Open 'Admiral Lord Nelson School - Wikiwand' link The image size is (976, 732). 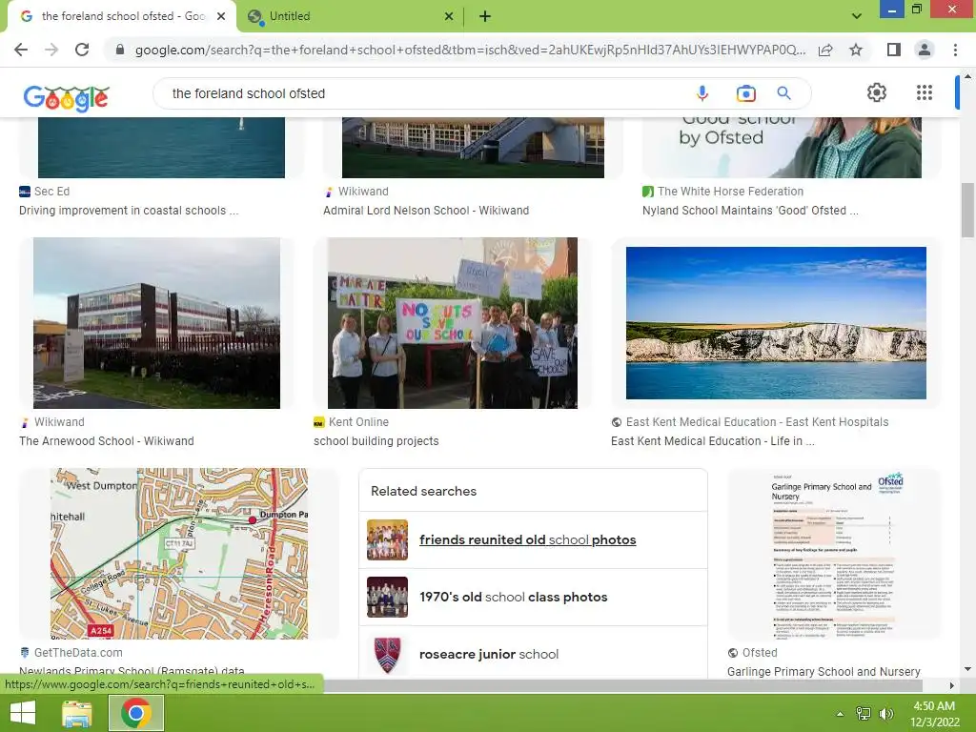coord(426,211)
